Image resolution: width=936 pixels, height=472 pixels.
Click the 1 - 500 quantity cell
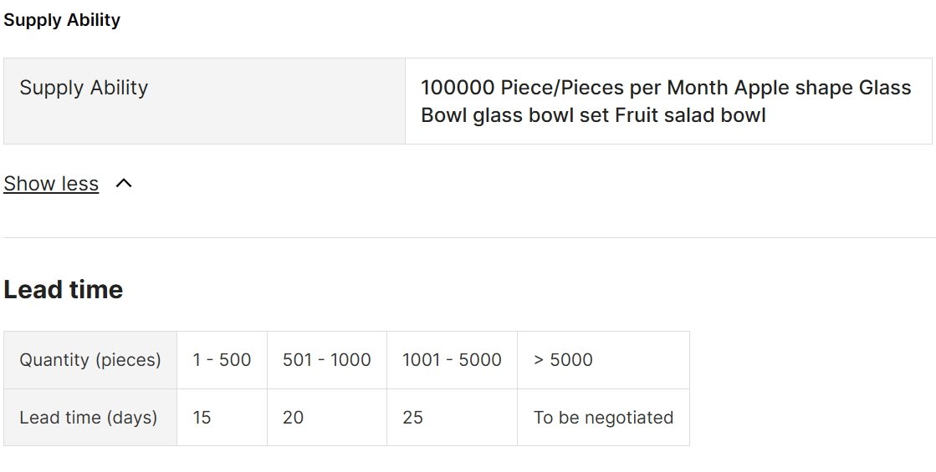coord(222,360)
